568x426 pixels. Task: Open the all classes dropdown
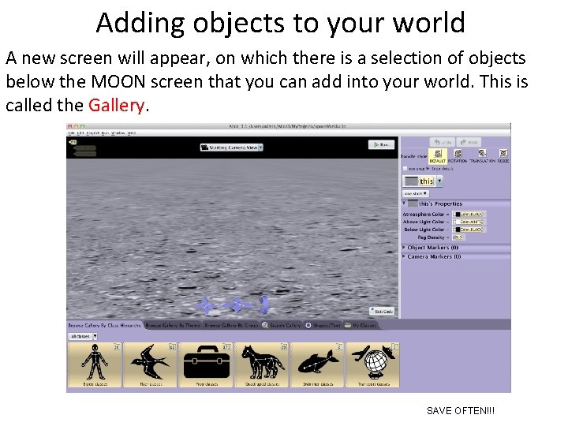pos(83,336)
